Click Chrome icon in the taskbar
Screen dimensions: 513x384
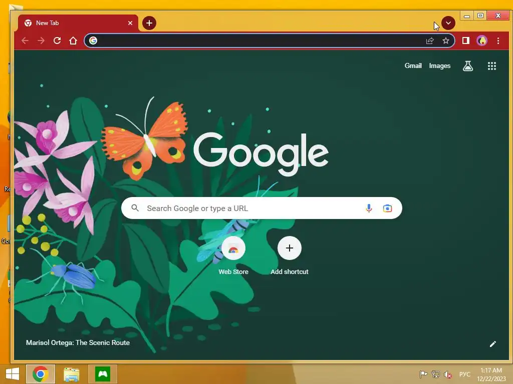[x=41, y=374]
